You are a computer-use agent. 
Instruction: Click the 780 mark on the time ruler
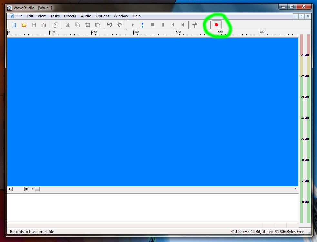tap(262, 32)
